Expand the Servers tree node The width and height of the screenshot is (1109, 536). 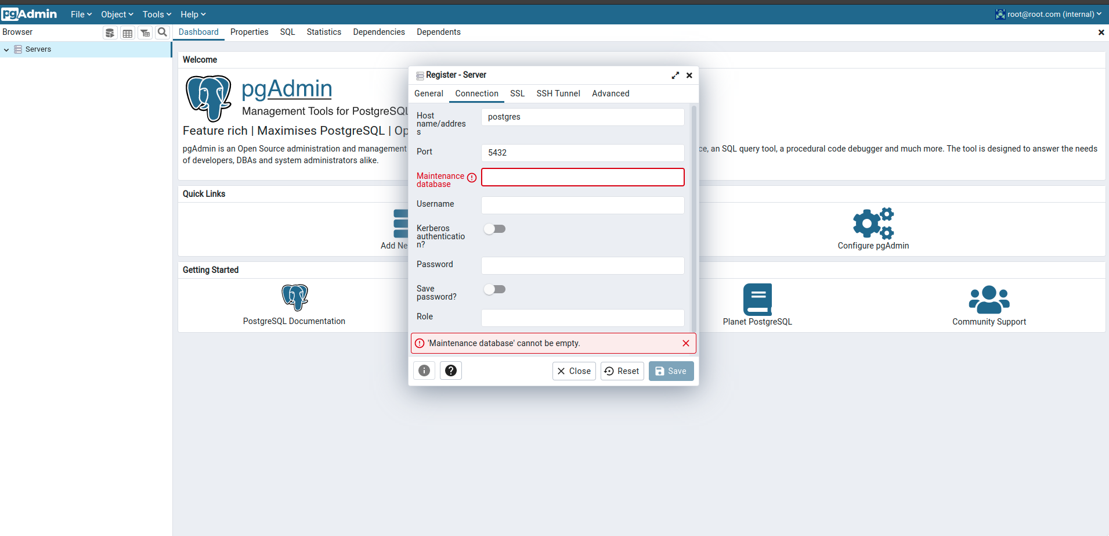point(6,49)
